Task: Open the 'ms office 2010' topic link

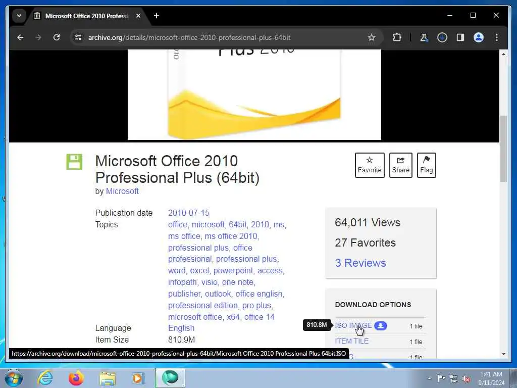Action: [x=231, y=236]
